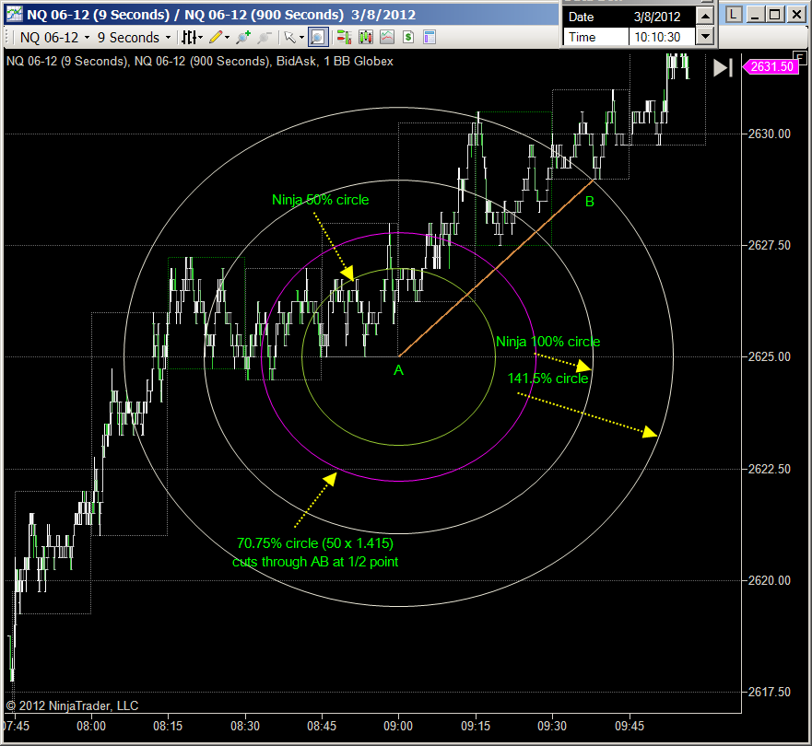
Task: Click the 09:30 time axis label
Action: (x=552, y=727)
